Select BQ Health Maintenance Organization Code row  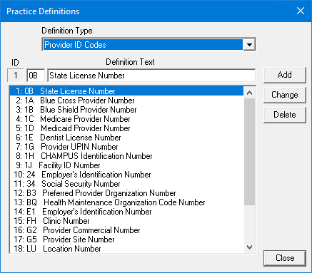tap(126, 202)
